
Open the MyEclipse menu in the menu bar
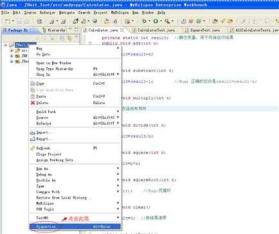point(120,13)
